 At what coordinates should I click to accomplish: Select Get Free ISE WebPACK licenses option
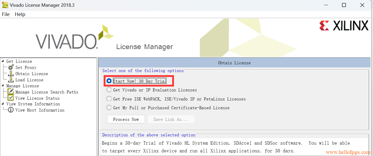109,99
